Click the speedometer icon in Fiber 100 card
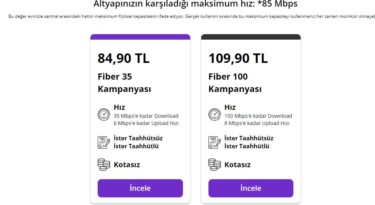 pos(215,114)
